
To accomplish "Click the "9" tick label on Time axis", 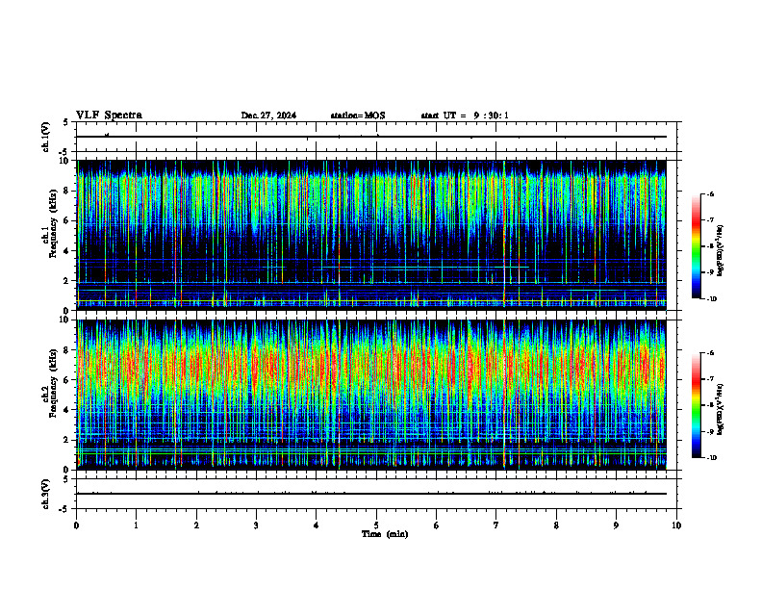I will [616, 525].
